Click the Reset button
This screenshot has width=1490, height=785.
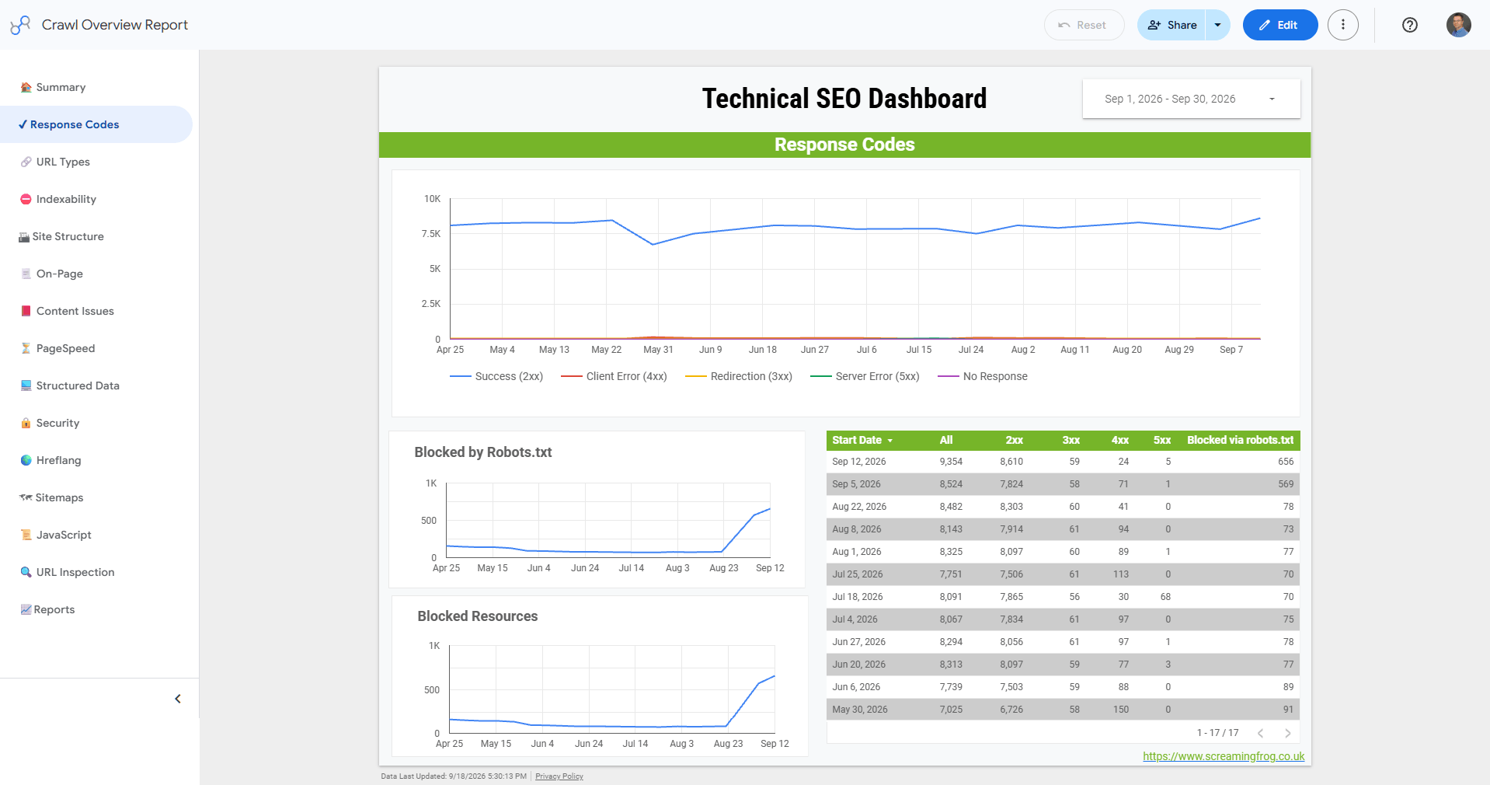(1084, 25)
